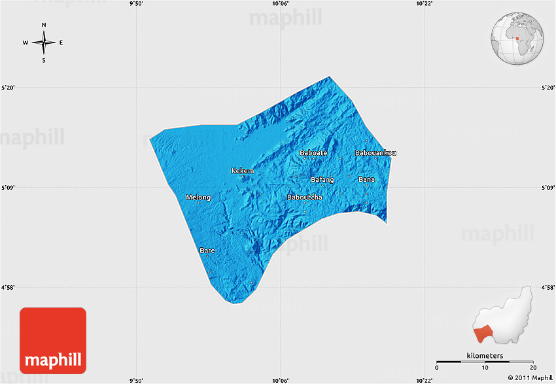Click the © 2011 Maphill copyright text

click(x=530, y=378)
